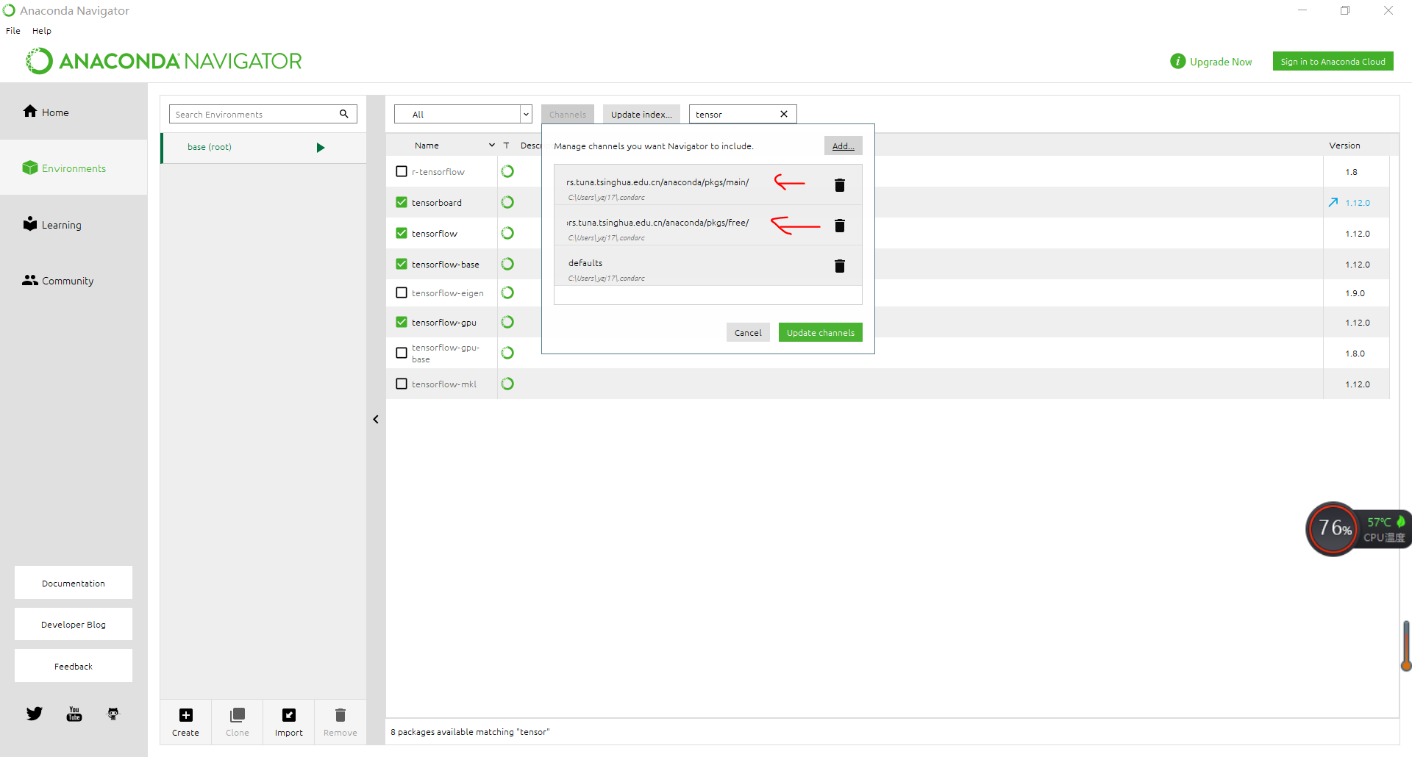Click Add... to add a channel
The image size is (1412, 757).
point(843,146)
